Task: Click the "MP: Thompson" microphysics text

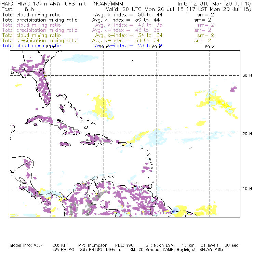Action: pyautogui.click(x=93, y=245)
